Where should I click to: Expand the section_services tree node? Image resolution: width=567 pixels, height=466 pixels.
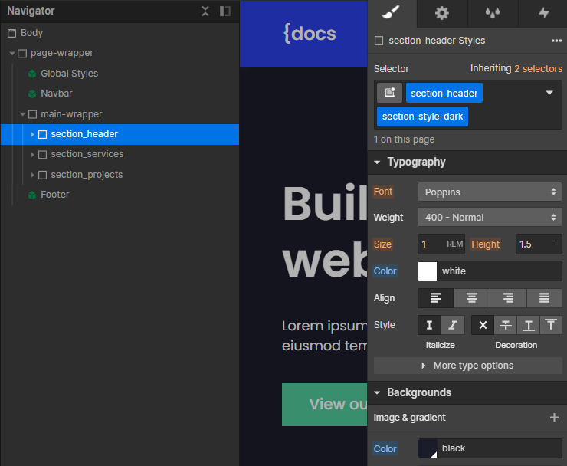[x=32, y=155]
